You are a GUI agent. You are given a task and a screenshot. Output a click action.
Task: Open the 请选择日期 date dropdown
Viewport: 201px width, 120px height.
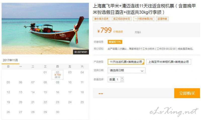pyautogui.click(x=127, y=70)
